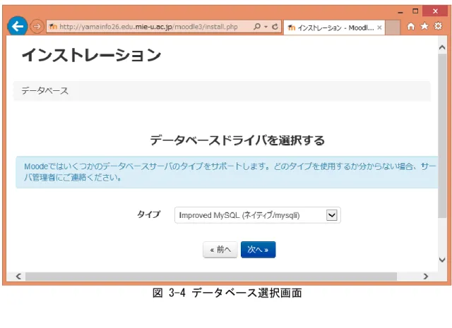This screenshot has height=328, width=452.
Task: Click vertical scrollbar down arrow
Action: (x=442, y=260)
